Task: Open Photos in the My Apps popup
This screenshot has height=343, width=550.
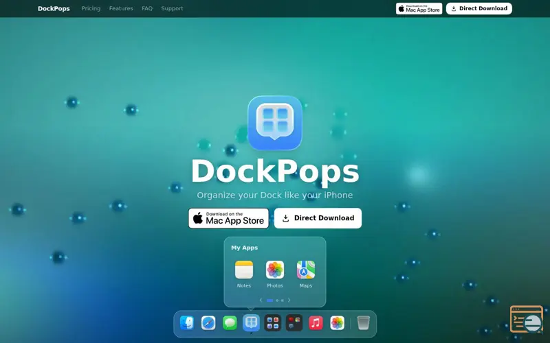Action: coord(274,270)
